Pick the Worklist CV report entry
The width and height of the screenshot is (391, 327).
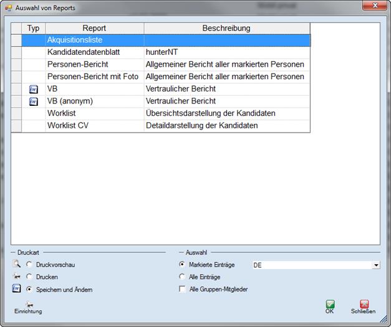click(x=94, y=126)
